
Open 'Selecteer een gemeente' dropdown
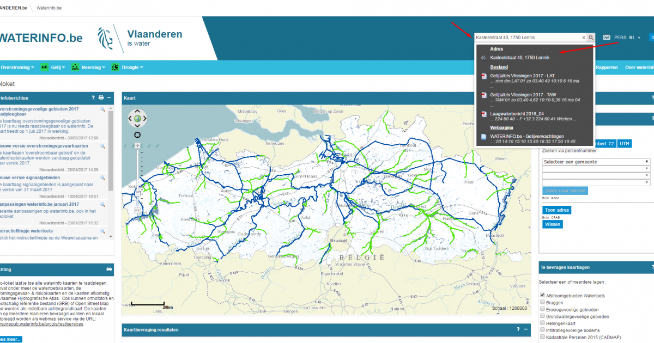tap(597, 162)
